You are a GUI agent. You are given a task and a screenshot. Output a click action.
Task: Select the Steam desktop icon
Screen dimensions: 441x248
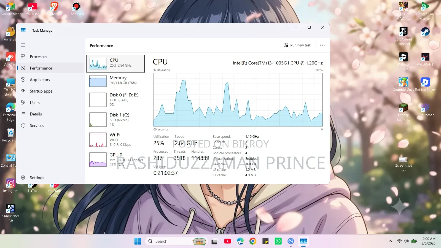point(425,34)
